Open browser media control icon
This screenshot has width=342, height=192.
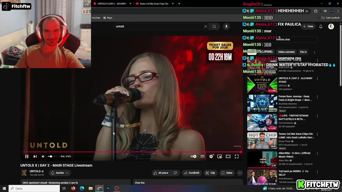325,11
